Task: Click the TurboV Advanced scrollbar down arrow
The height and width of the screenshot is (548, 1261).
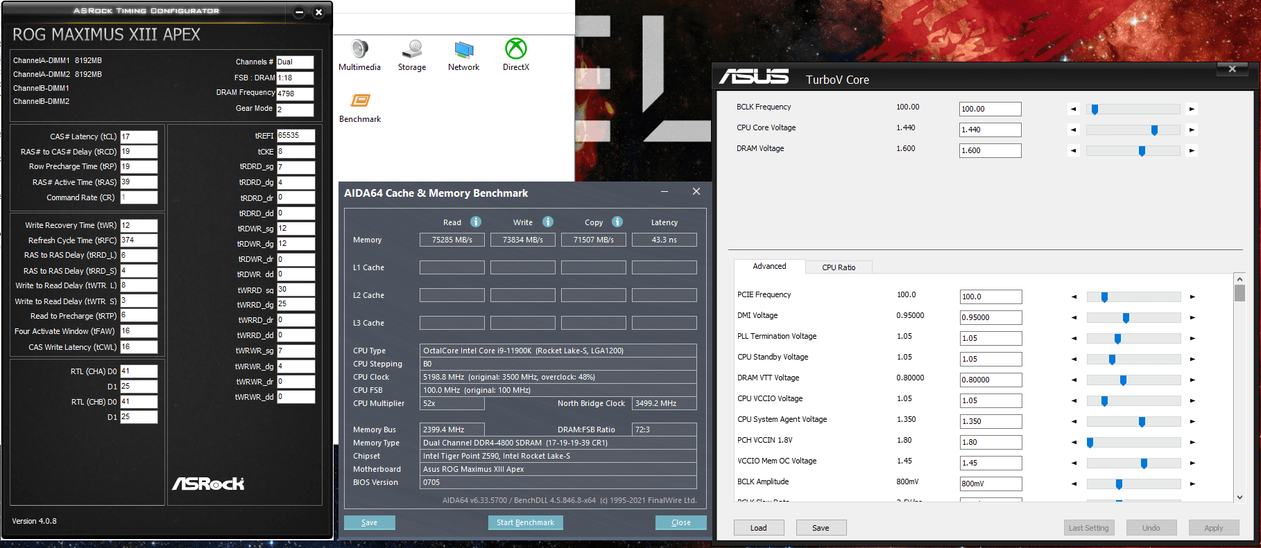Action: (1239, 497)
